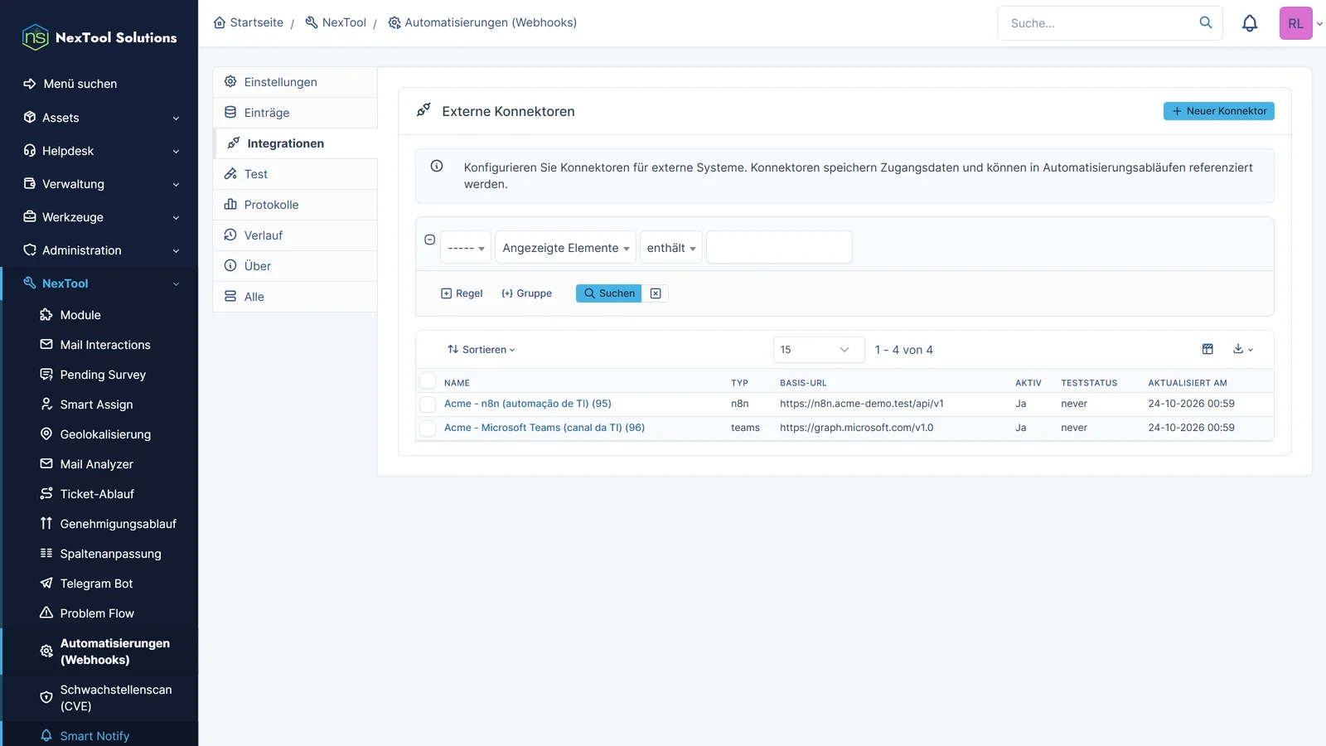Click the filter value input field
The height and width of the screenshot is (746, 1326).
coord(779,248)
